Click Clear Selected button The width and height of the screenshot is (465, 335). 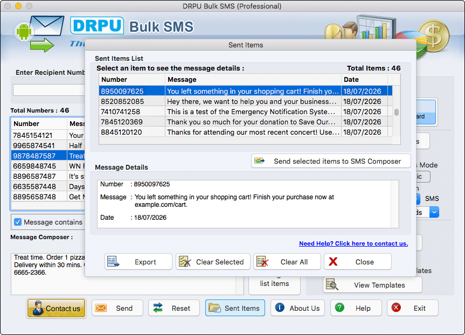pos(213,262)
